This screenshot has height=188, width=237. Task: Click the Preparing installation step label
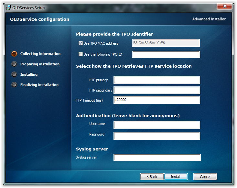coord(40,64)
